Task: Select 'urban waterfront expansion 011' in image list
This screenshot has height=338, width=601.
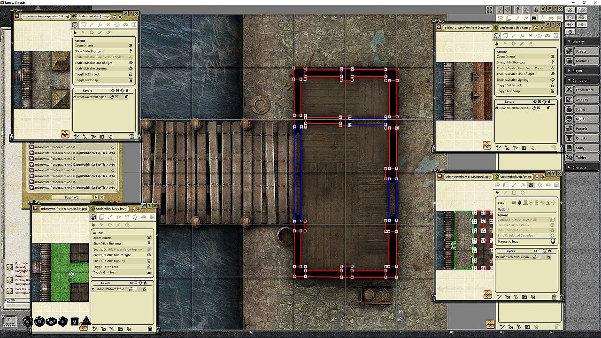Action: pyautogui.click(x=55, y=147)
